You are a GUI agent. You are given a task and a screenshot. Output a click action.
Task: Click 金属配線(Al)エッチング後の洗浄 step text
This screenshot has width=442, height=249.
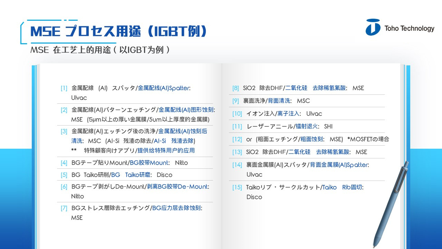pos(114,131)
